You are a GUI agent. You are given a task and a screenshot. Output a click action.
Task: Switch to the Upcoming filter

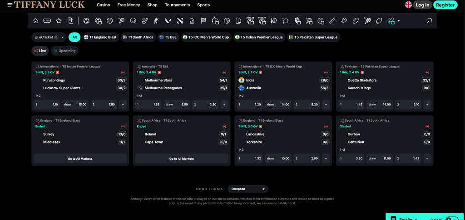pos(64,51)
